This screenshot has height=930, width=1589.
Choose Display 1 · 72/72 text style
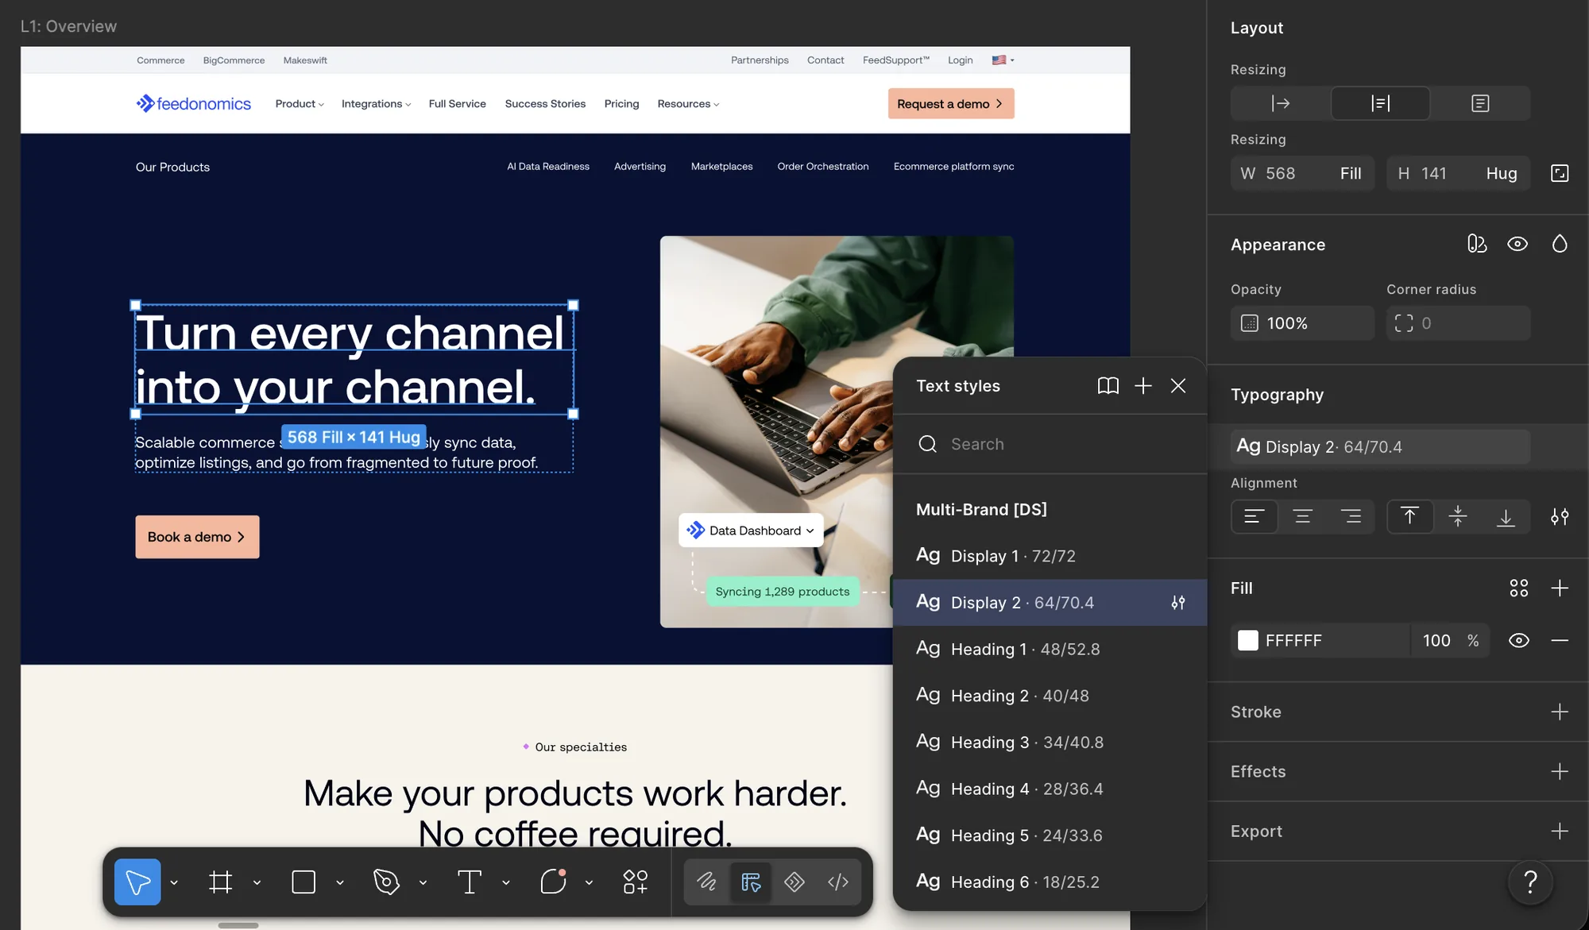click(x=1050, y=556)
